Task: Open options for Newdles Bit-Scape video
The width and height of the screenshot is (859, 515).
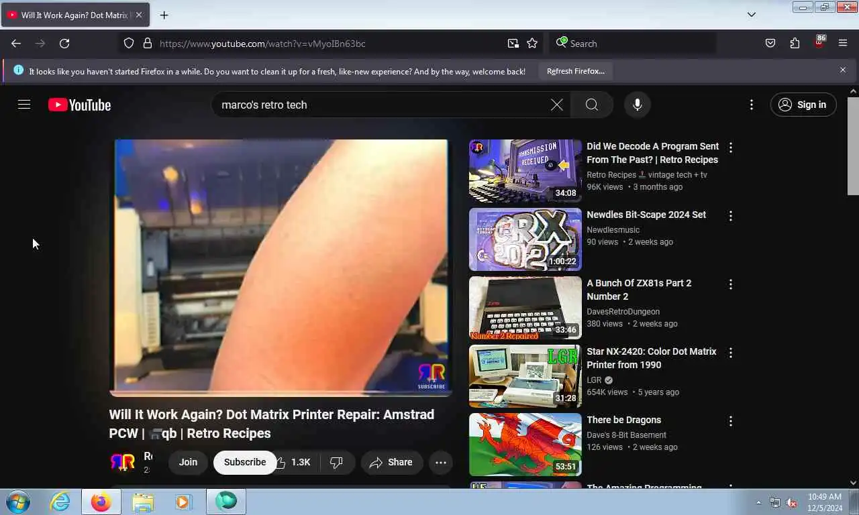Action: (x=731, y=216)
